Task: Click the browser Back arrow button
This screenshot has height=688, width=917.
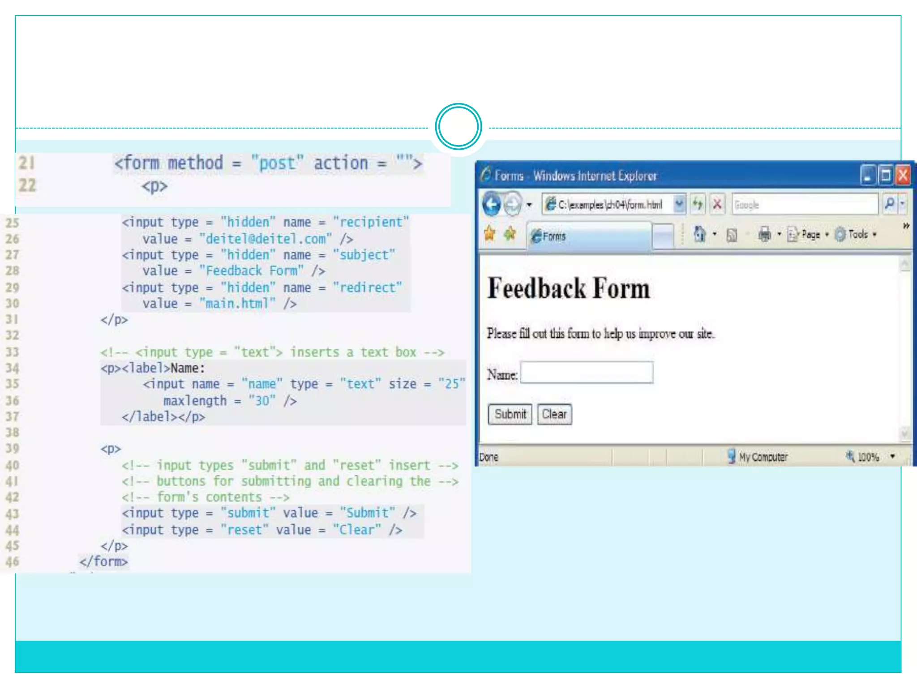Action: (492, 205)
